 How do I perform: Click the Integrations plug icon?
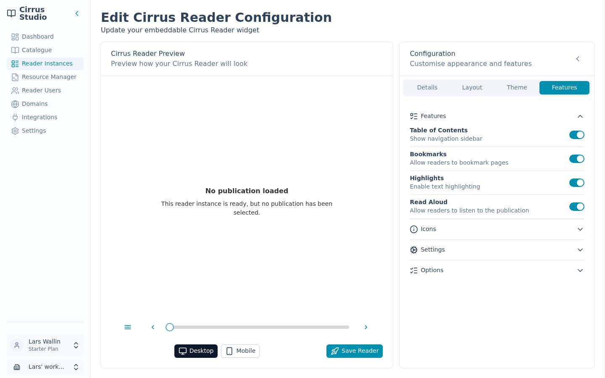coord(15,117)
